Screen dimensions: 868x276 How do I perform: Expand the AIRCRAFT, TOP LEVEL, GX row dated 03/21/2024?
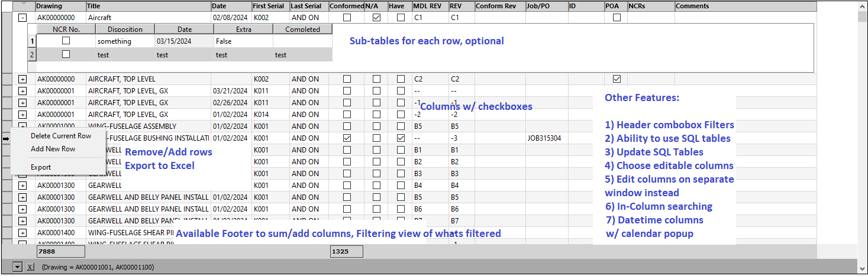pyautogui.click(x=22, y=91)
